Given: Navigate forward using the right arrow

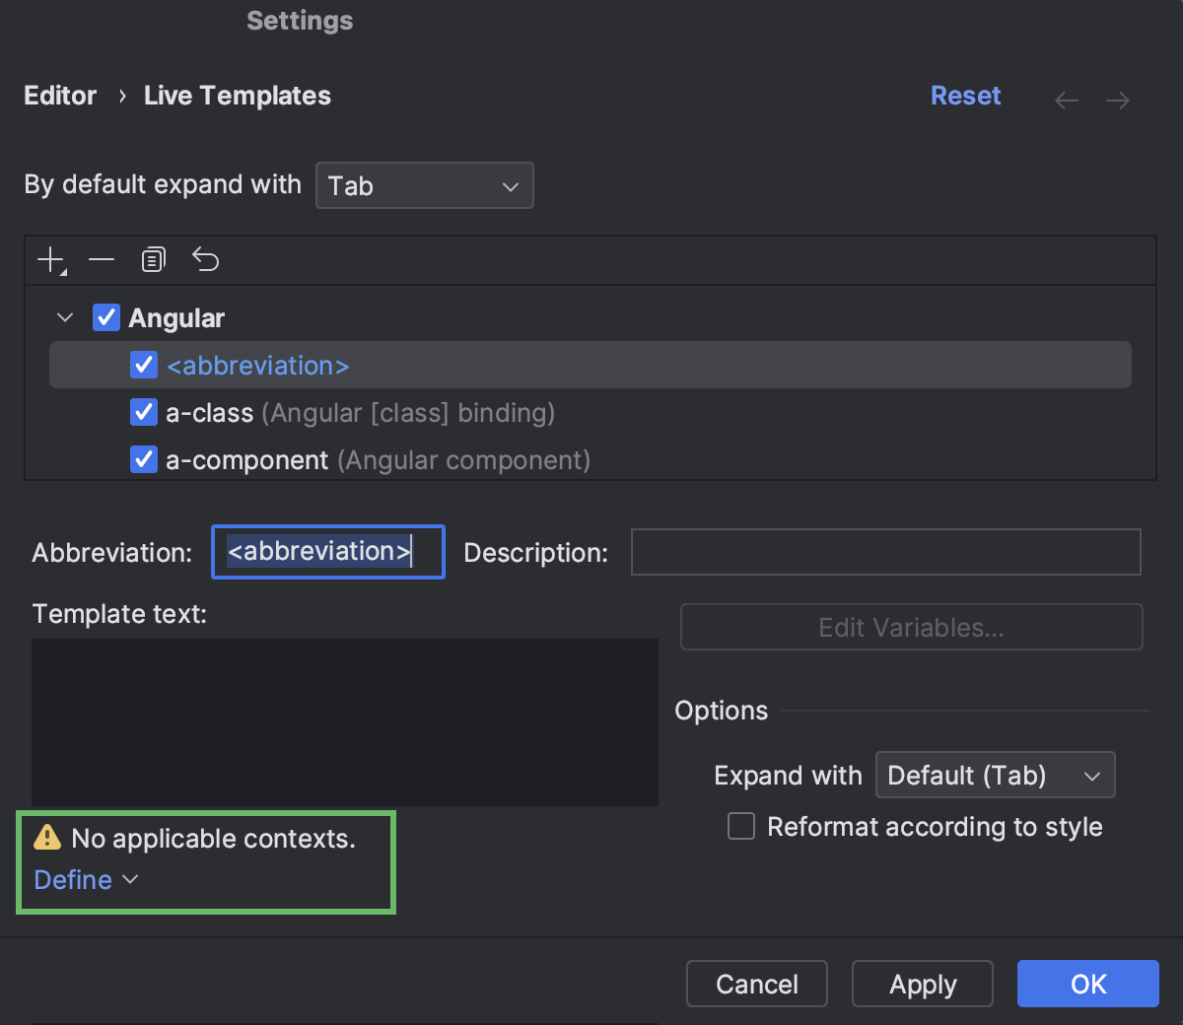Looking at the screenshot, I should click(x=1117, y=99).
